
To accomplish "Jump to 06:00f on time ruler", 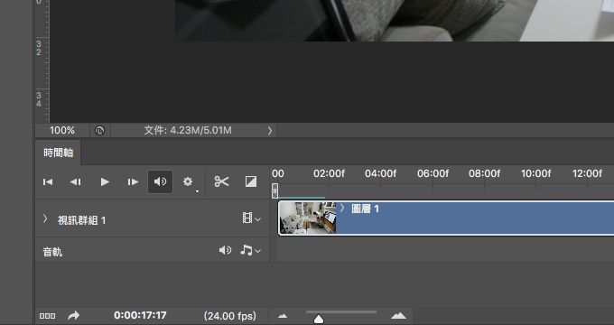I will 433,173.
